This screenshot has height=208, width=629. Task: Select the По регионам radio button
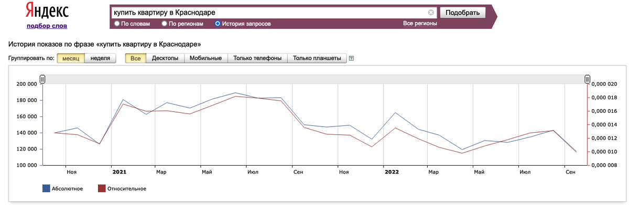165,24
